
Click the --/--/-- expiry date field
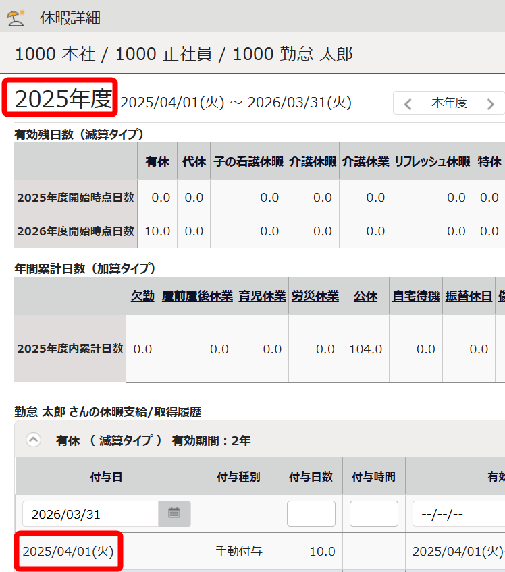pyautogui.click(x=458, y=513)
